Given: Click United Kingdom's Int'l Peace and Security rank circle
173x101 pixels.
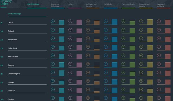Looking at the screenshot, I should pyautogui.click(x=88, y=72).
